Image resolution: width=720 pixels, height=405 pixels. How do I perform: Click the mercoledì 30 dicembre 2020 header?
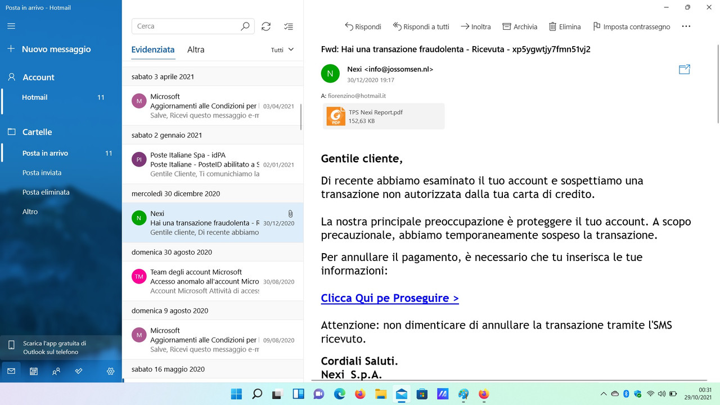coord(213,193)
